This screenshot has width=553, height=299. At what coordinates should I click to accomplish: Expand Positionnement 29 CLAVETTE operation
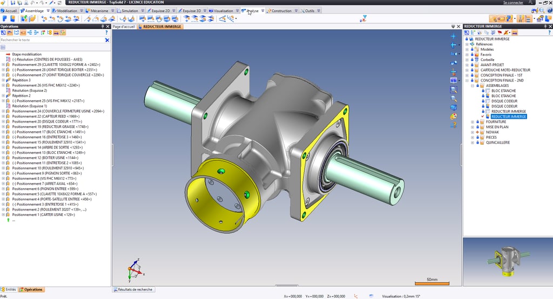3,65
